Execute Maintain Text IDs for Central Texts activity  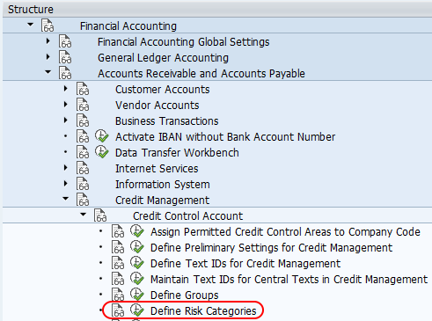point(136,279)
